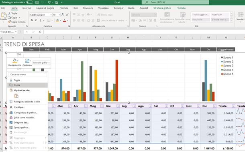
Task: Choose Salva come modello in context menu
Action: point(27,118)
